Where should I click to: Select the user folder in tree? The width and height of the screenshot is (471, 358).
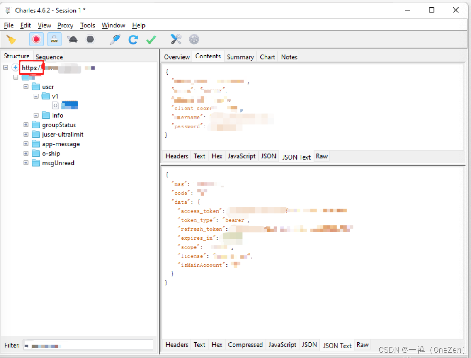coord(43,87)
